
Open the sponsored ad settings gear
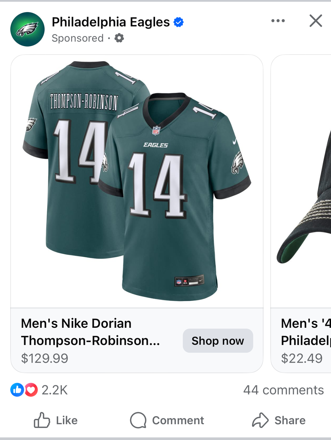119,38
